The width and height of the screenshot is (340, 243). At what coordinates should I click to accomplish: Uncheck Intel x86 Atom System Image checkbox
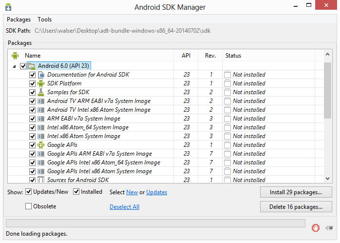coord(32,136)
